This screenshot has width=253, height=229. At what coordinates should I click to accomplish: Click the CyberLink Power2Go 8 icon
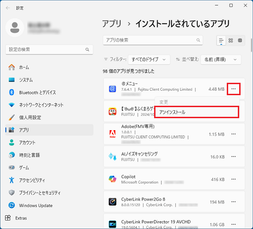click(x=112, y=202)
